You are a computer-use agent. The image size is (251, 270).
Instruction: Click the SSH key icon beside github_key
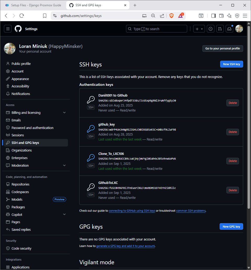point(91,130)
